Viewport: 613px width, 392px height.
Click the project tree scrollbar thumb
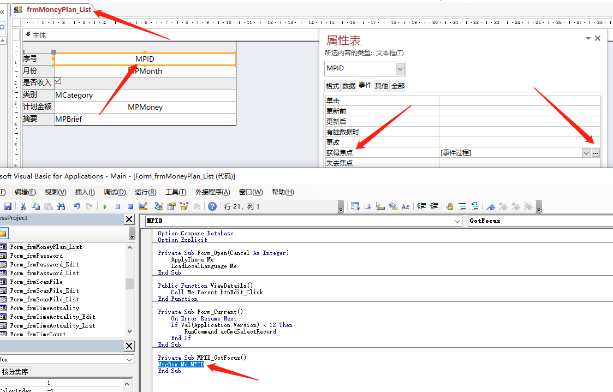point(129,284)
